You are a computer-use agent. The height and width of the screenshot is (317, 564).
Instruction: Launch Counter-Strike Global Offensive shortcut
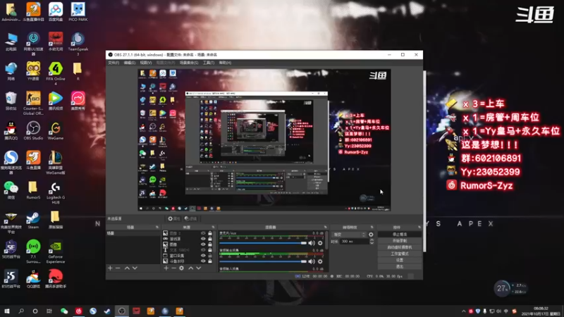(x=33, y=103)
